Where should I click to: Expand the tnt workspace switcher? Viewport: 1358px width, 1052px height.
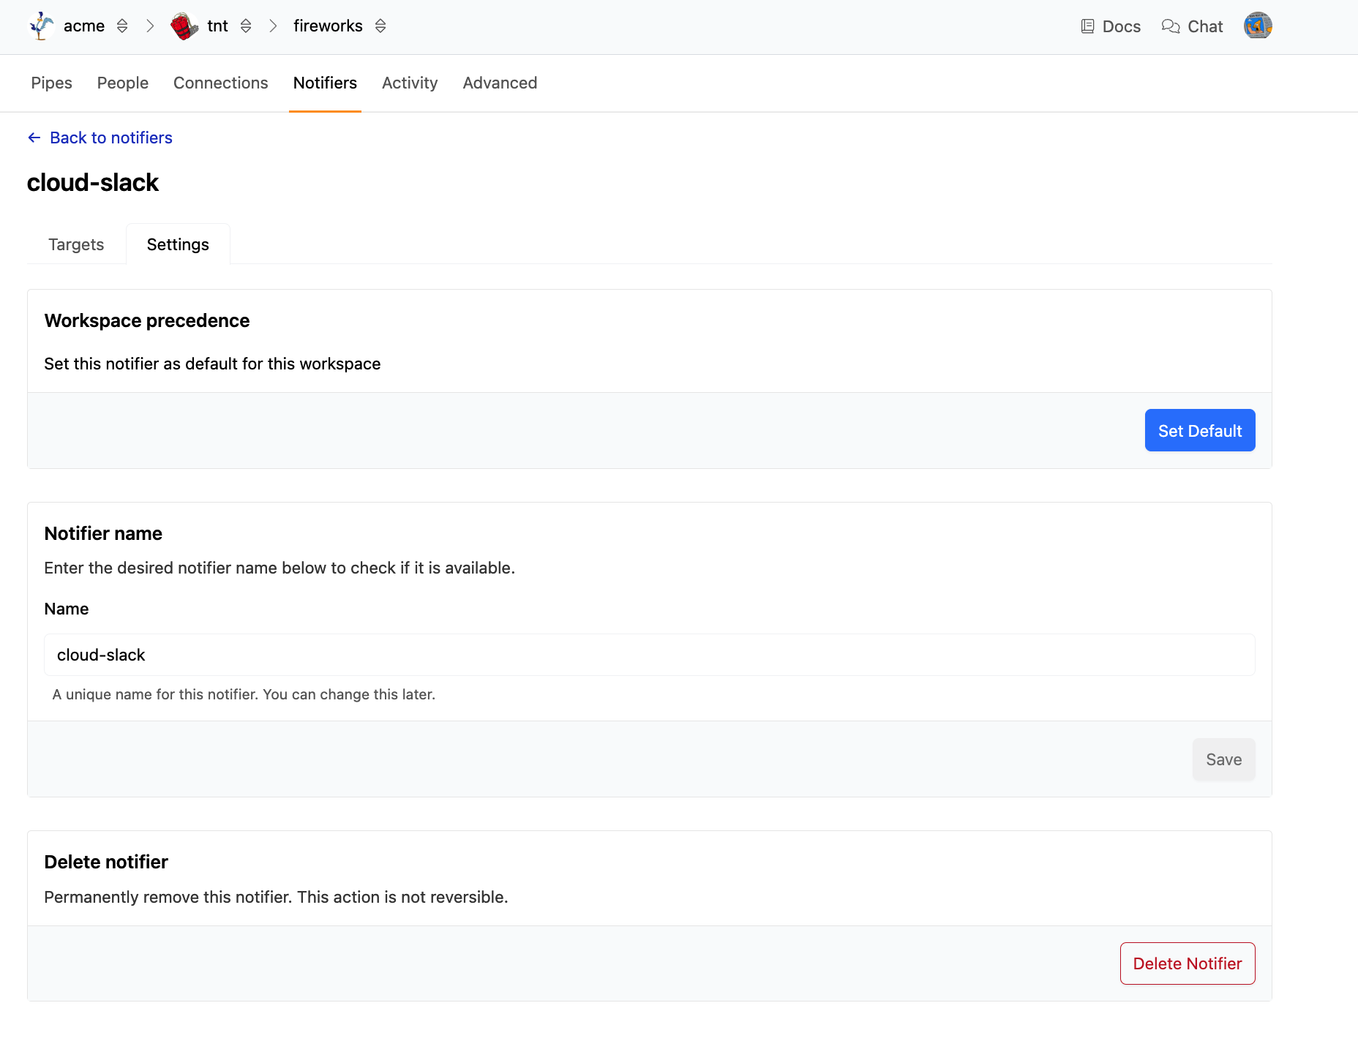point(246,26)
